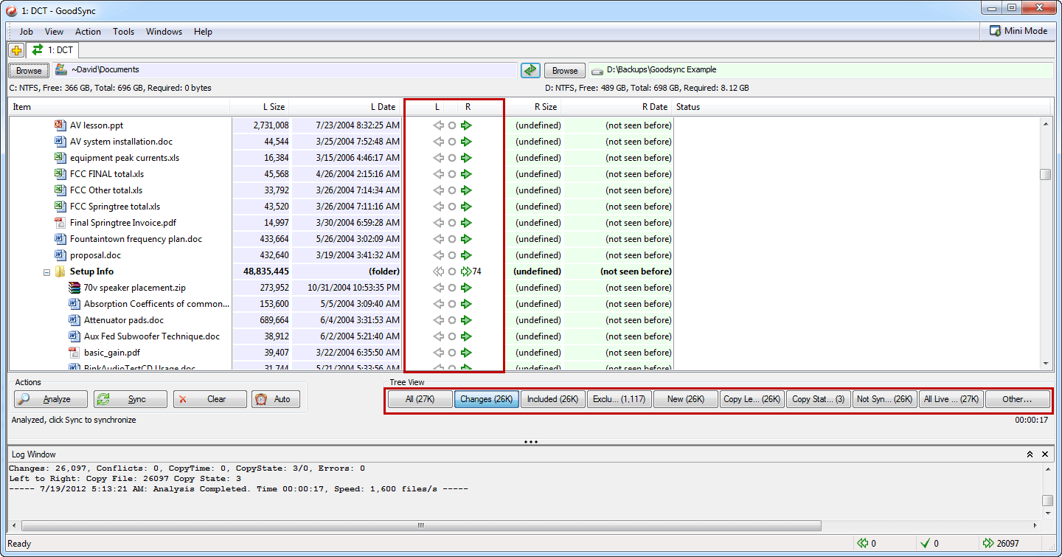This screenshot has width=1062, height=557.
Task: Open the Help menu
Action: [203, 32]
